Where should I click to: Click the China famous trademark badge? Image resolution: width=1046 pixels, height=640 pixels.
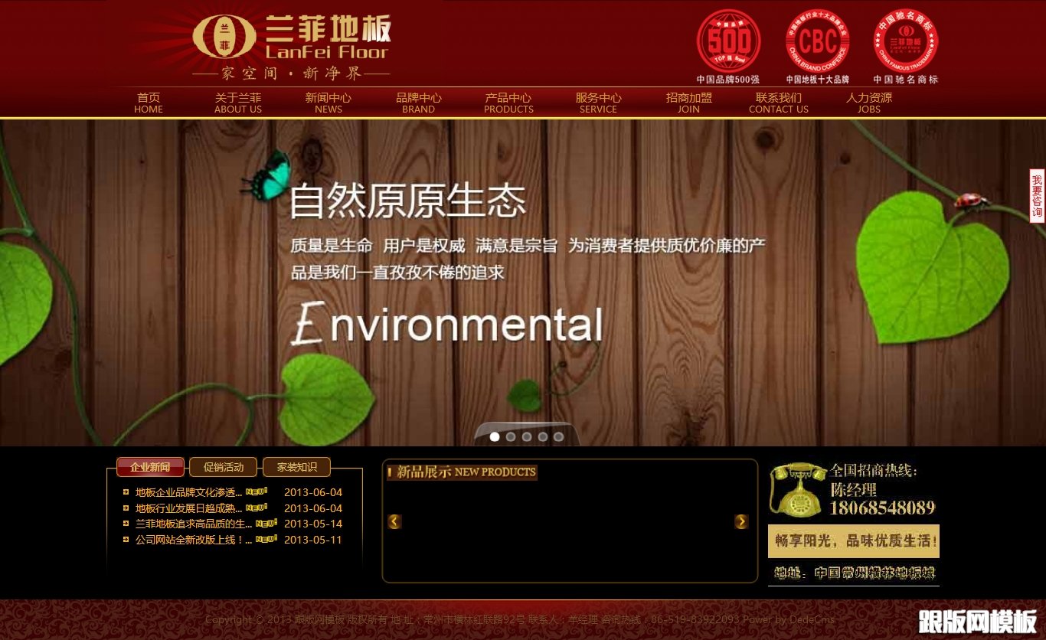tap(906, 47)
